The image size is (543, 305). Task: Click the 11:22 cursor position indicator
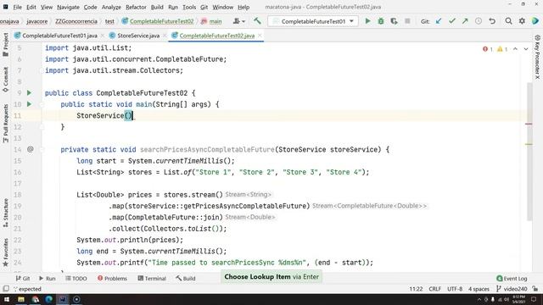416,289
